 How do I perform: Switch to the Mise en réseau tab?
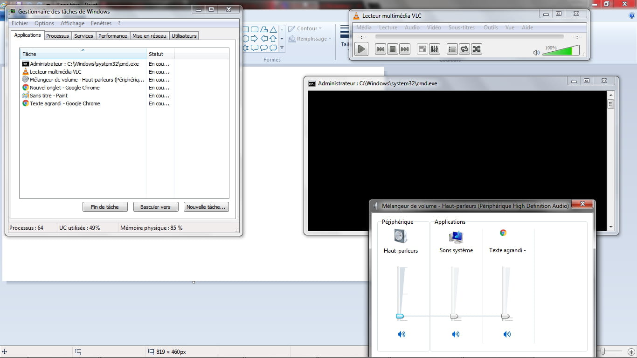point(149,36)
